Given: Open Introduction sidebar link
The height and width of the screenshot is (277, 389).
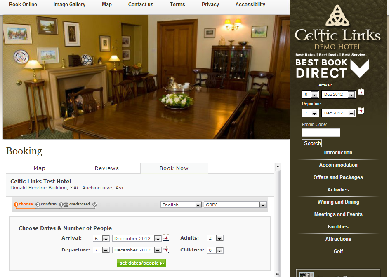Looking at the screenshot, I should coord(338,153).
